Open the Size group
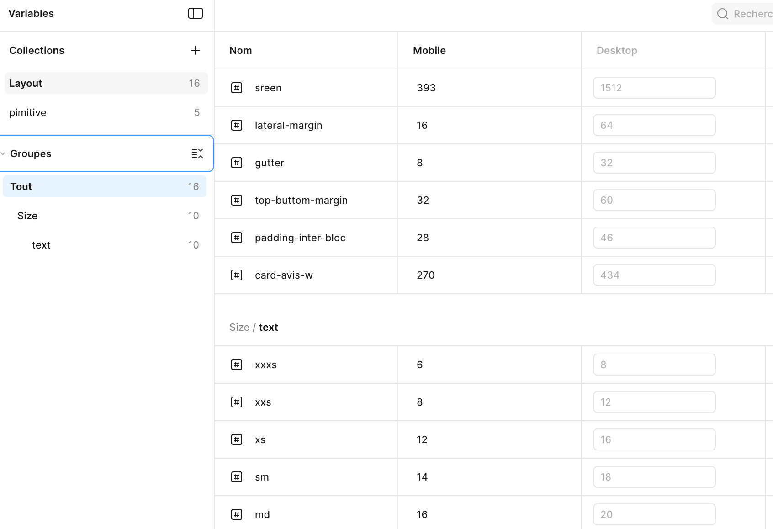This screenshot has width=773, height=529. coord(27,216)
